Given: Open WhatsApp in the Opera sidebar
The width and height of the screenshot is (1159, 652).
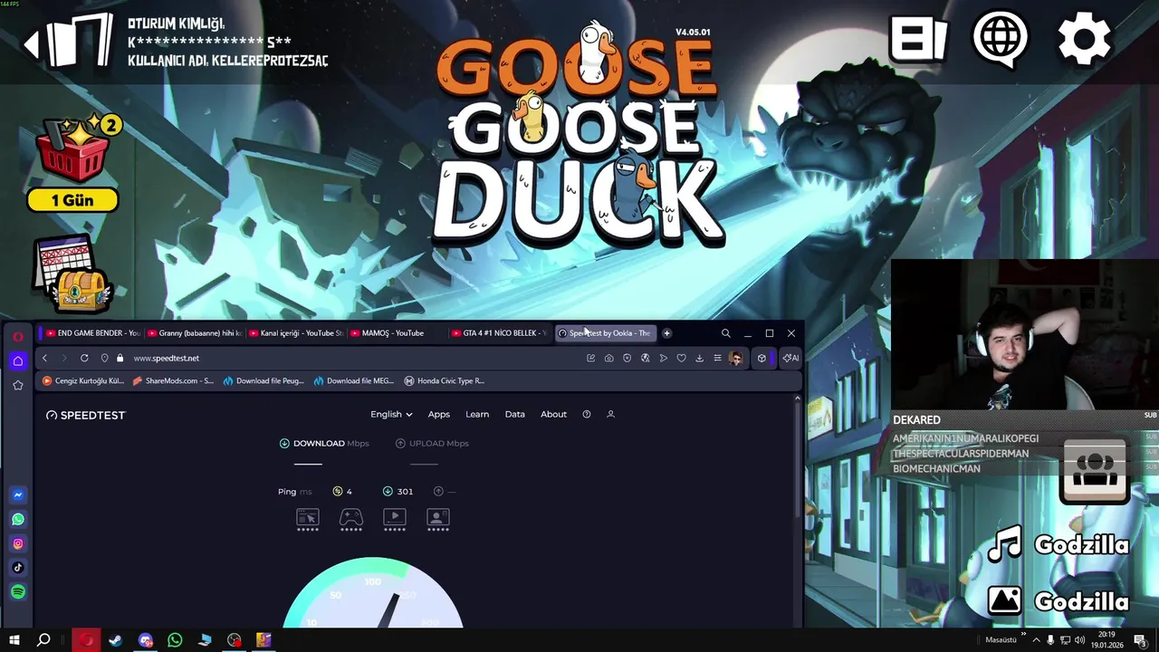Looking at the screenshot, I should pyautogui.click(x=18, y=520).
